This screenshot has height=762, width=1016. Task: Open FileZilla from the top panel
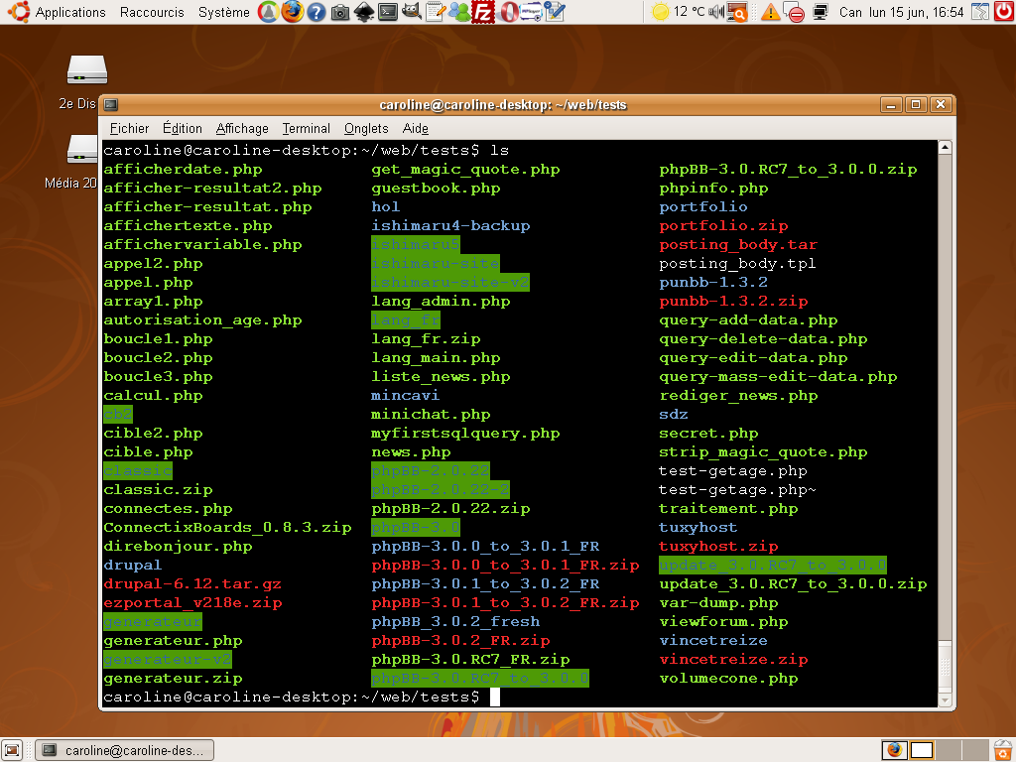pyautogui.click(x=483, y=12)
